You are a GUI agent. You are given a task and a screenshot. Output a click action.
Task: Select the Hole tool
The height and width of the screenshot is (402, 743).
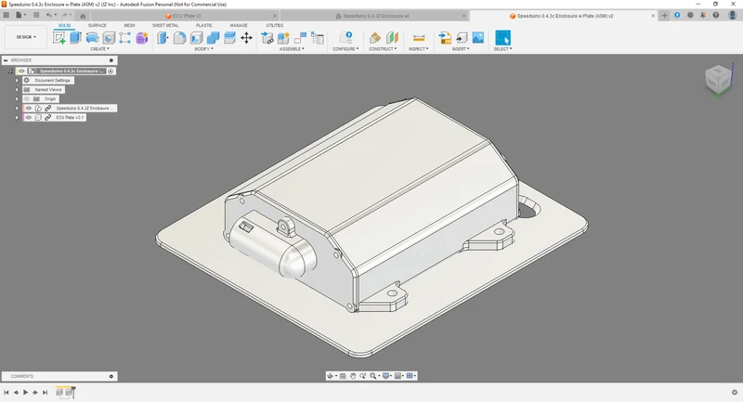coord(109,38)
